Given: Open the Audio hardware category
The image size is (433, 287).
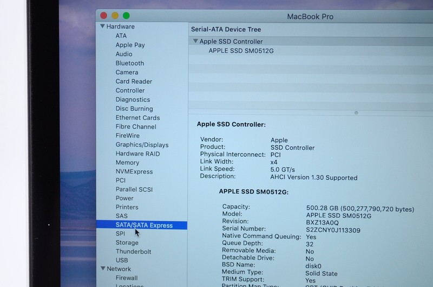Looking at the screenshot, I should pyautogui.click(x=124, y=54).
